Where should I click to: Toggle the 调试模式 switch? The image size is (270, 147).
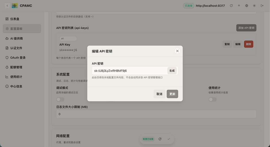[60, 99]
